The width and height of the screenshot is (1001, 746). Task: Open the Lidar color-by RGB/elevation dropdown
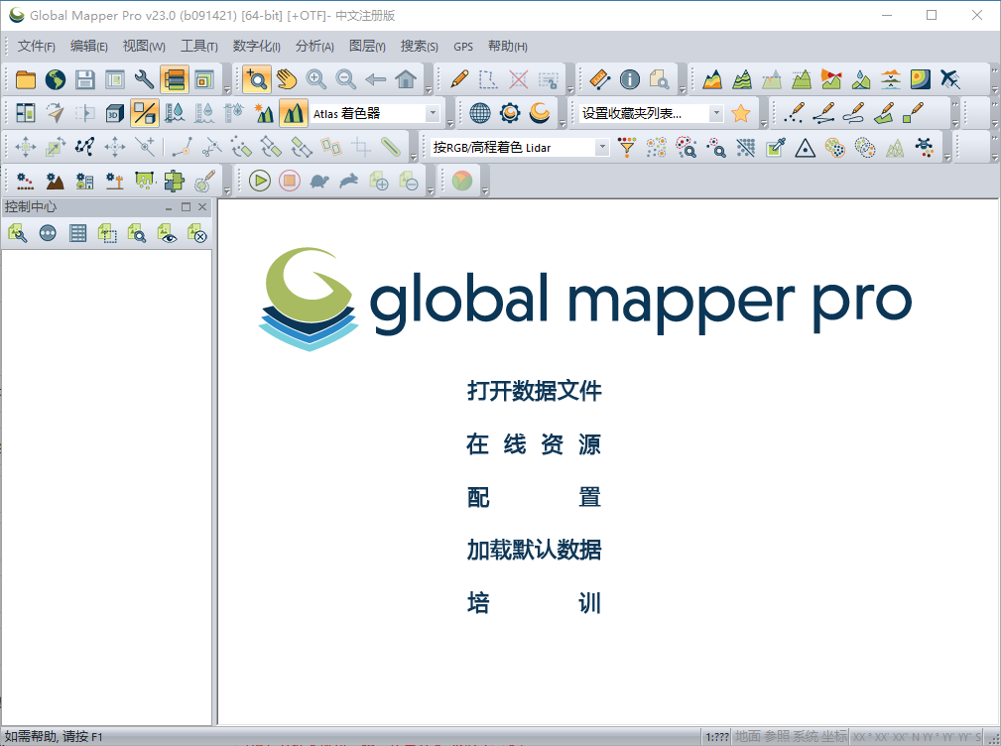click(x=602, y=148)
